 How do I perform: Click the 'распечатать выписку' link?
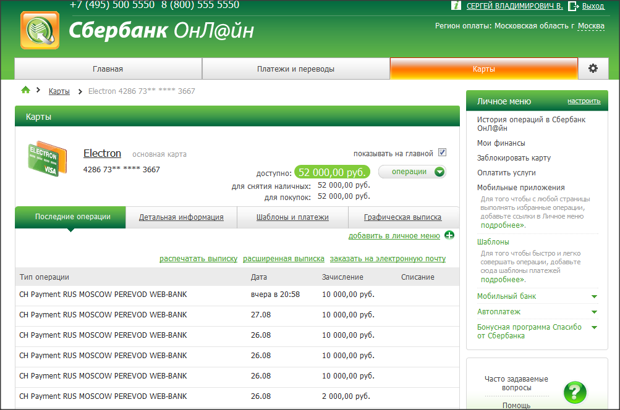(198, 259)
